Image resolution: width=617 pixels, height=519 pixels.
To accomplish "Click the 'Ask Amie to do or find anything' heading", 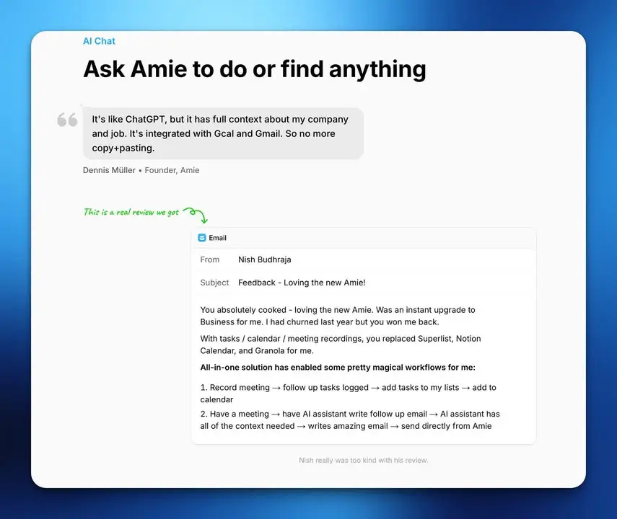I will (x=255, y=70).
